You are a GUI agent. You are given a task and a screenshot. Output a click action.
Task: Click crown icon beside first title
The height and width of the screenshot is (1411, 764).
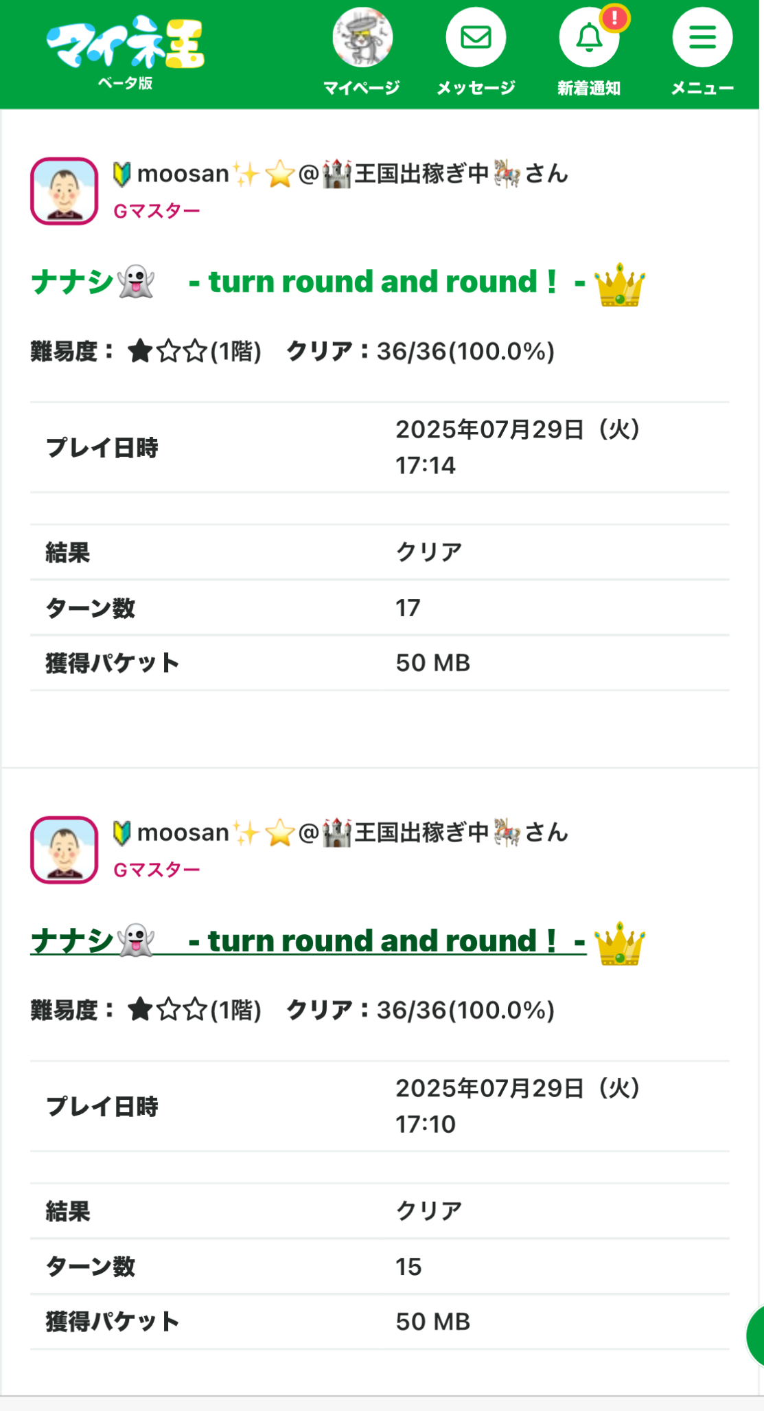(x=619, y=284)
